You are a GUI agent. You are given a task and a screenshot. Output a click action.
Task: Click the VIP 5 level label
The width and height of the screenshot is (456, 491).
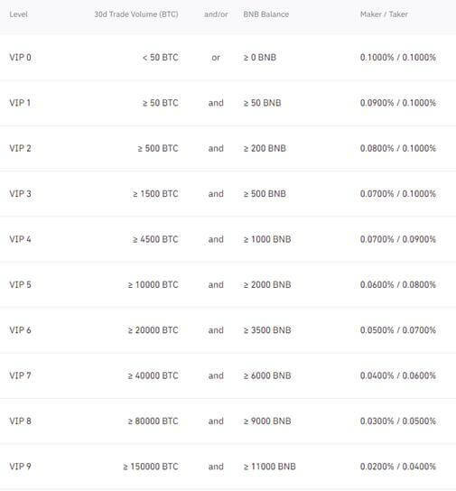tap(21, 284)
